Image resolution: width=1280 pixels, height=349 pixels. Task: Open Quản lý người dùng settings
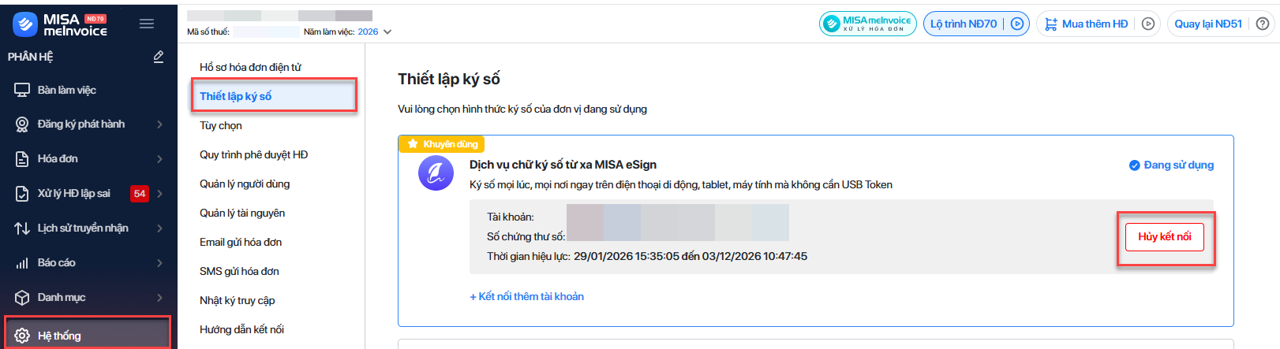click(x=245, y=184)
